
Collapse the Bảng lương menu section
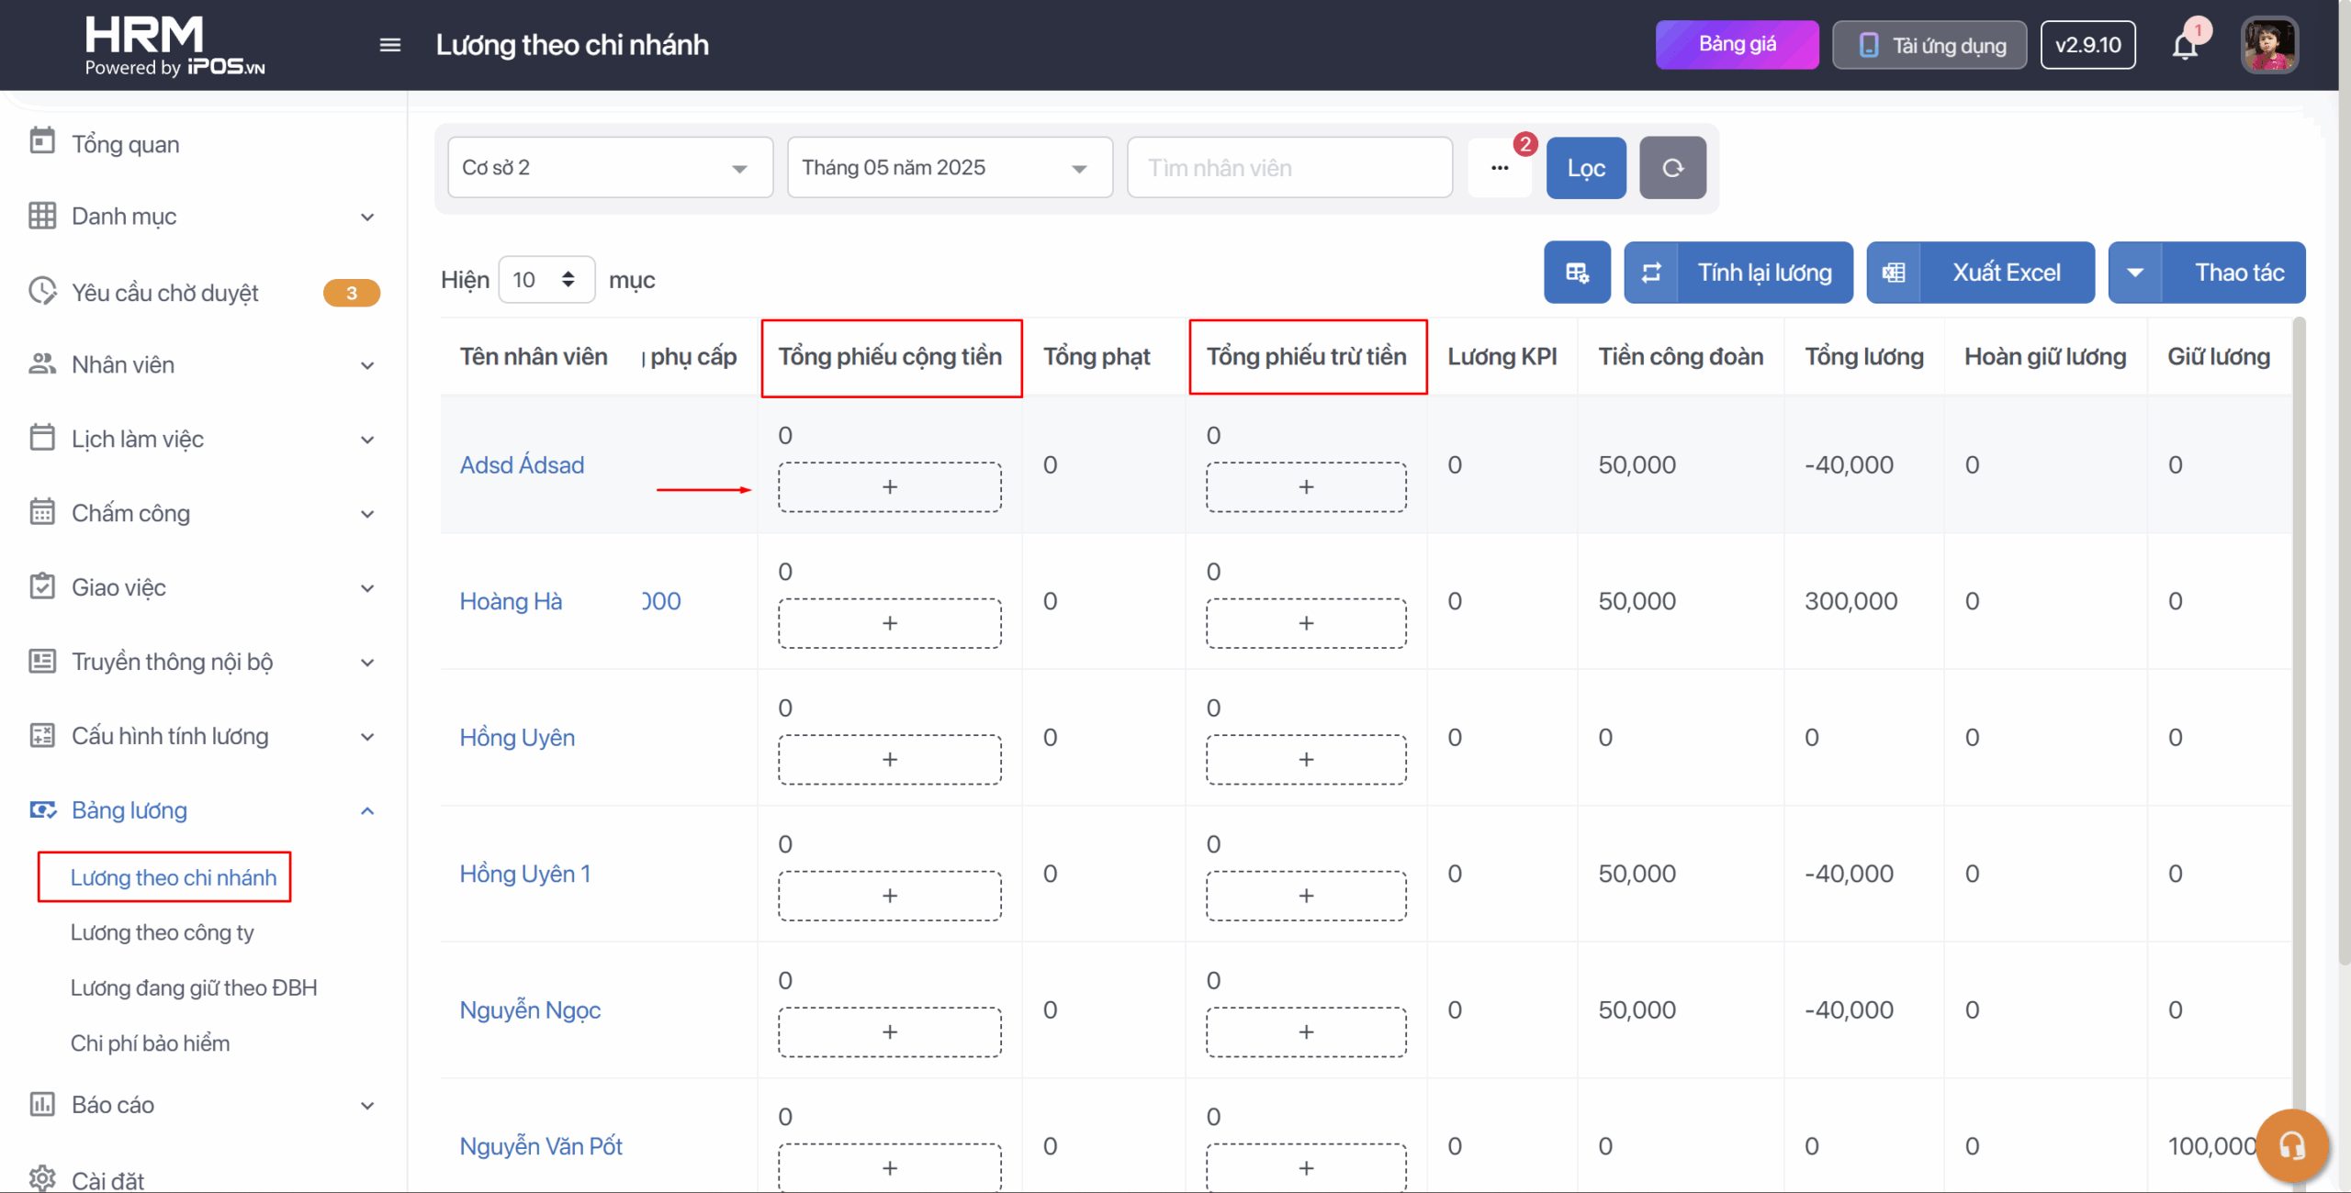(x=367, y=810)
